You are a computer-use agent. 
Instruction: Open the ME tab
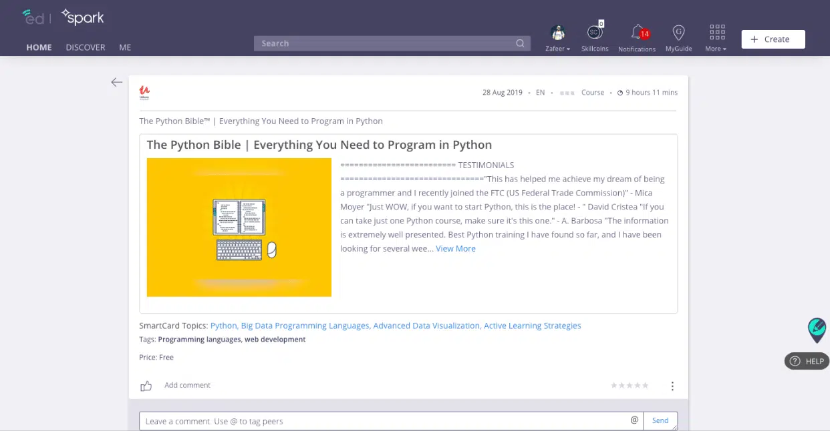click(x=125, y=47)
